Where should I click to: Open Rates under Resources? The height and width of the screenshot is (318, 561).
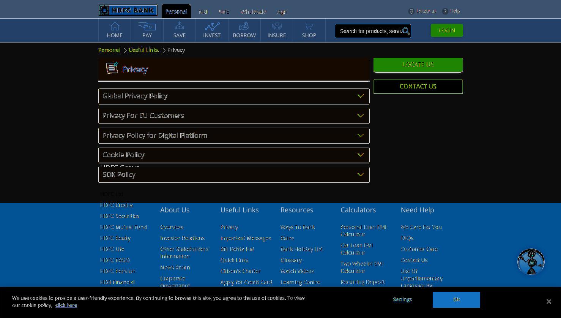coord(287,238)
